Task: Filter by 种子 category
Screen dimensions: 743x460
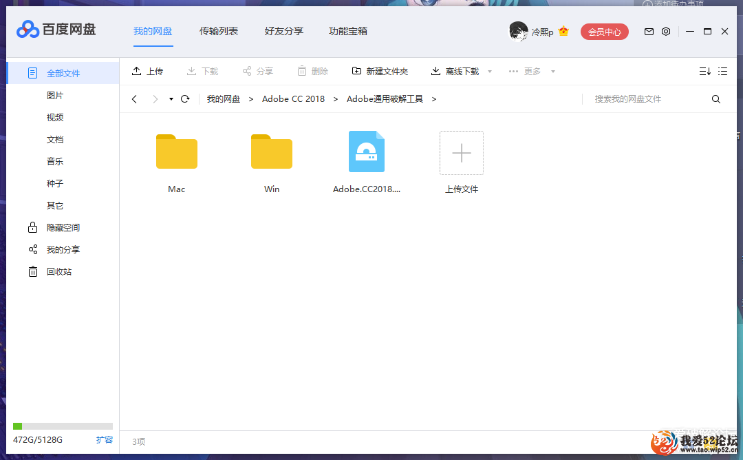Action: [x=55, y=184]
